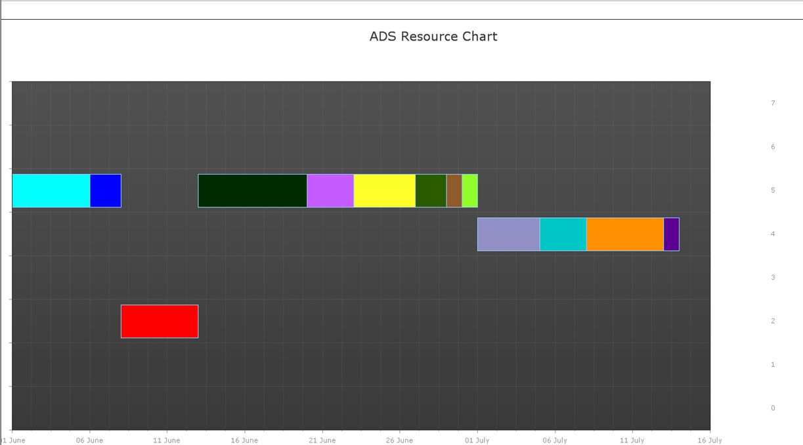
Task: Click the resource number 0 label
Action: tap(773, 408)
